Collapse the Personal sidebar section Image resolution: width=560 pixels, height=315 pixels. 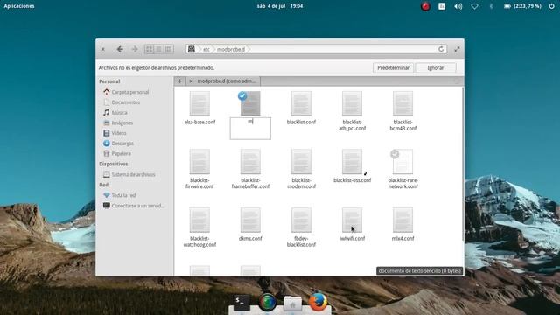coord(109,81)
